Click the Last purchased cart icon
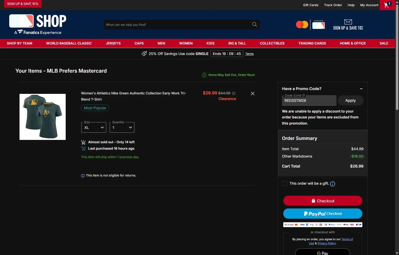 point(83,149)
